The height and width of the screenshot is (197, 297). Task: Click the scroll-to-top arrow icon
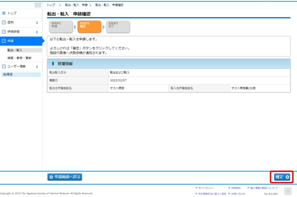click(287, 191)
